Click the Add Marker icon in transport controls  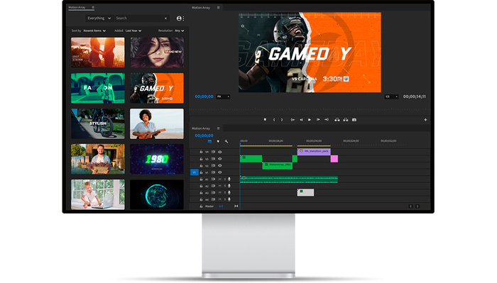(265, 120)
